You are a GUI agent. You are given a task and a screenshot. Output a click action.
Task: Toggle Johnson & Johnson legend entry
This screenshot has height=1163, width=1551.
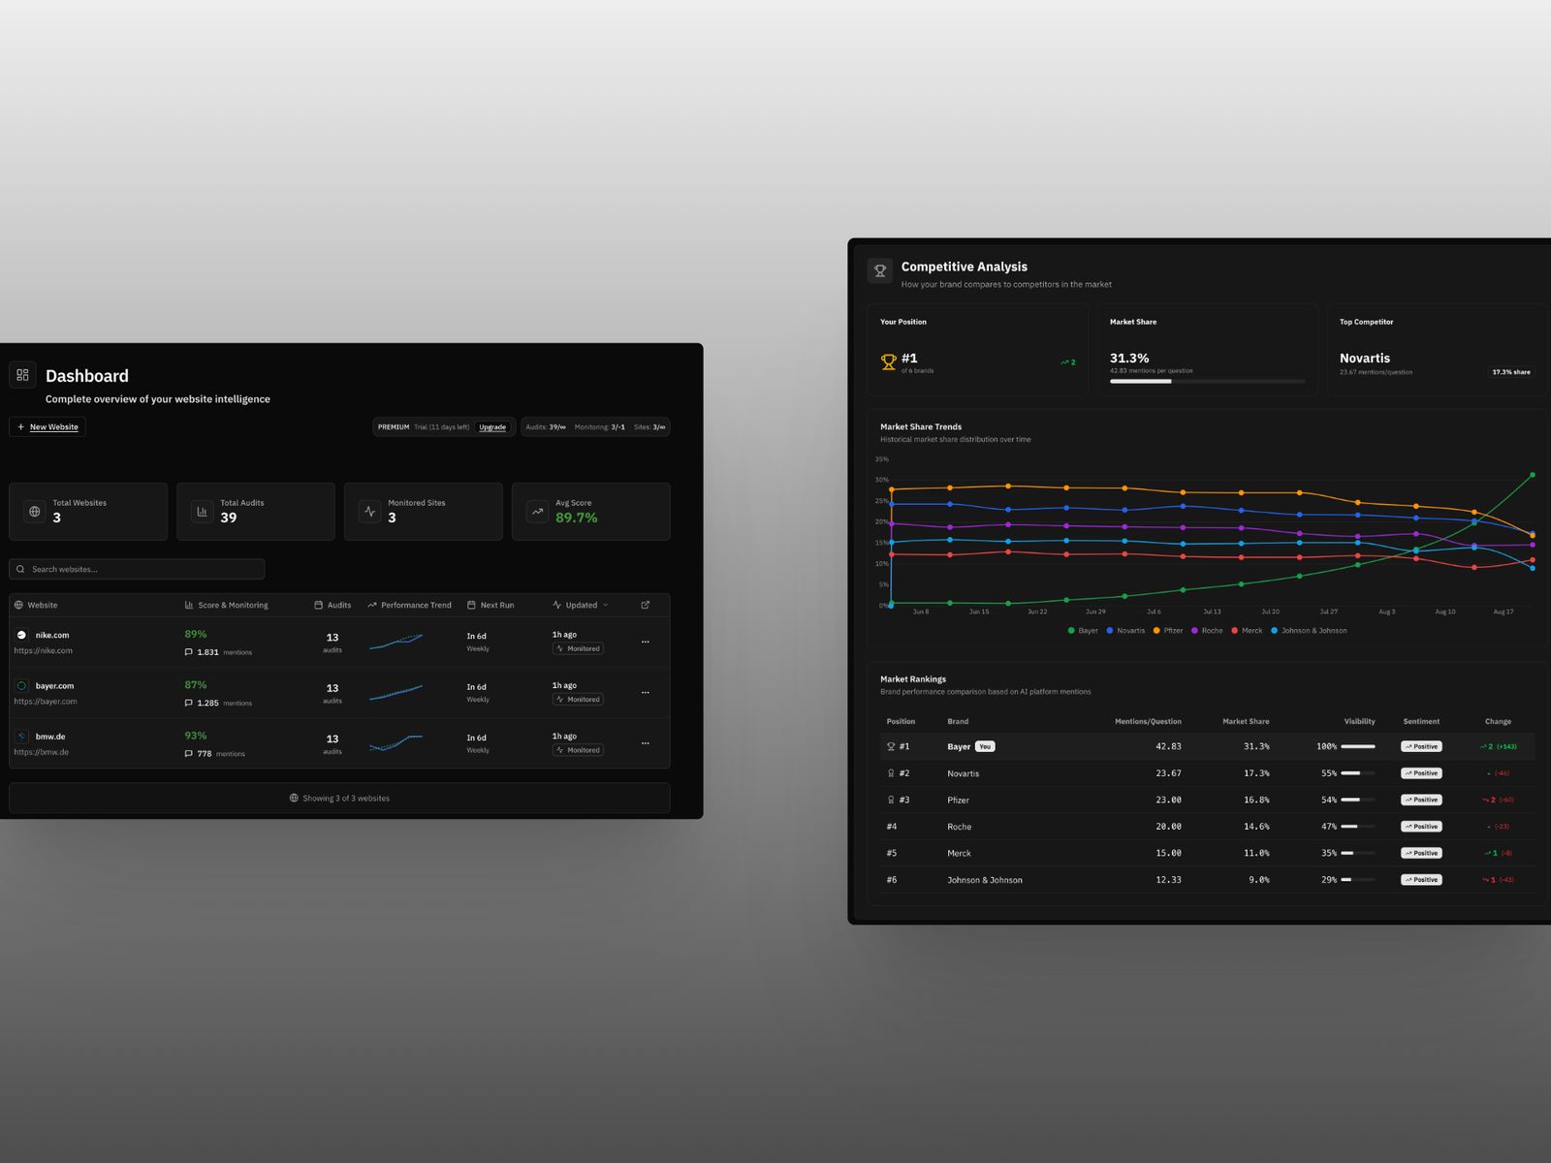click(1309, 631)
